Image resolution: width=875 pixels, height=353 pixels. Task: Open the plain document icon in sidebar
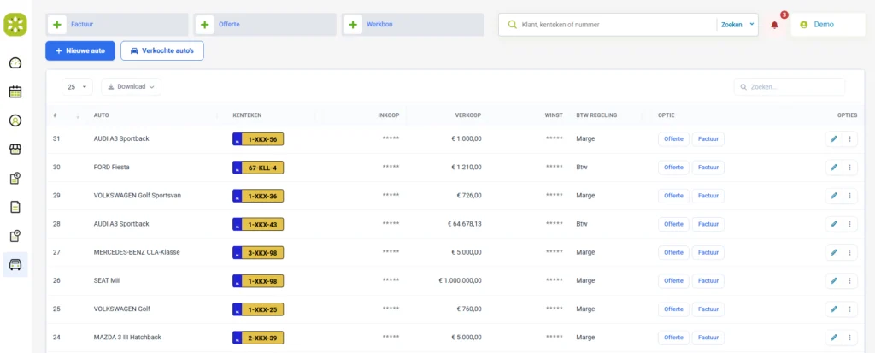click(15, 207)
